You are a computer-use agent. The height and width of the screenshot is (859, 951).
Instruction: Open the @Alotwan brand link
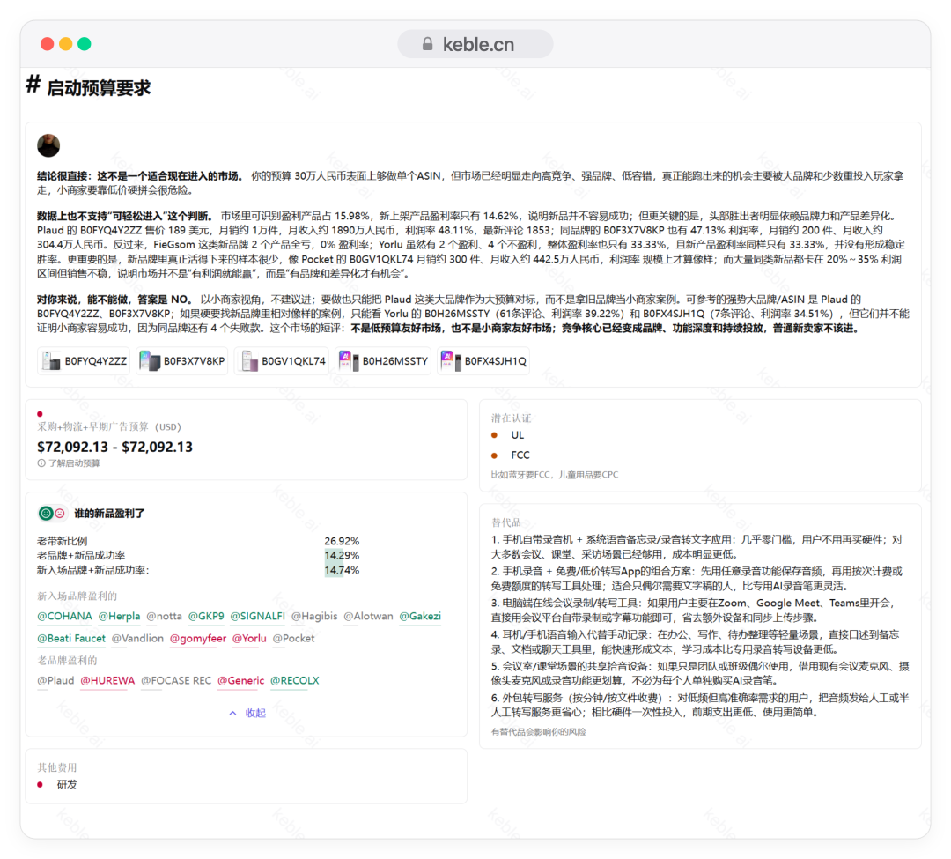click(368, 617)
